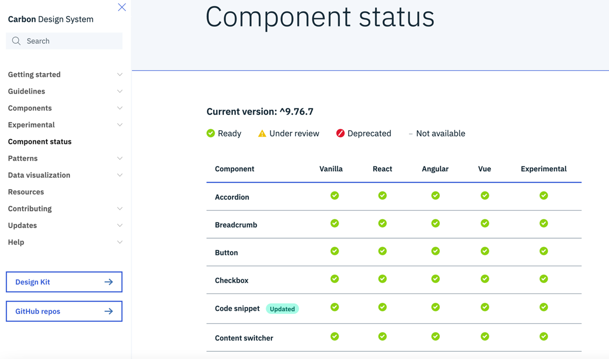This screenshot has height=359, width=609.
Task: Click the Checkbox row Experimental status icon
Action: click(x=543, y=279)
